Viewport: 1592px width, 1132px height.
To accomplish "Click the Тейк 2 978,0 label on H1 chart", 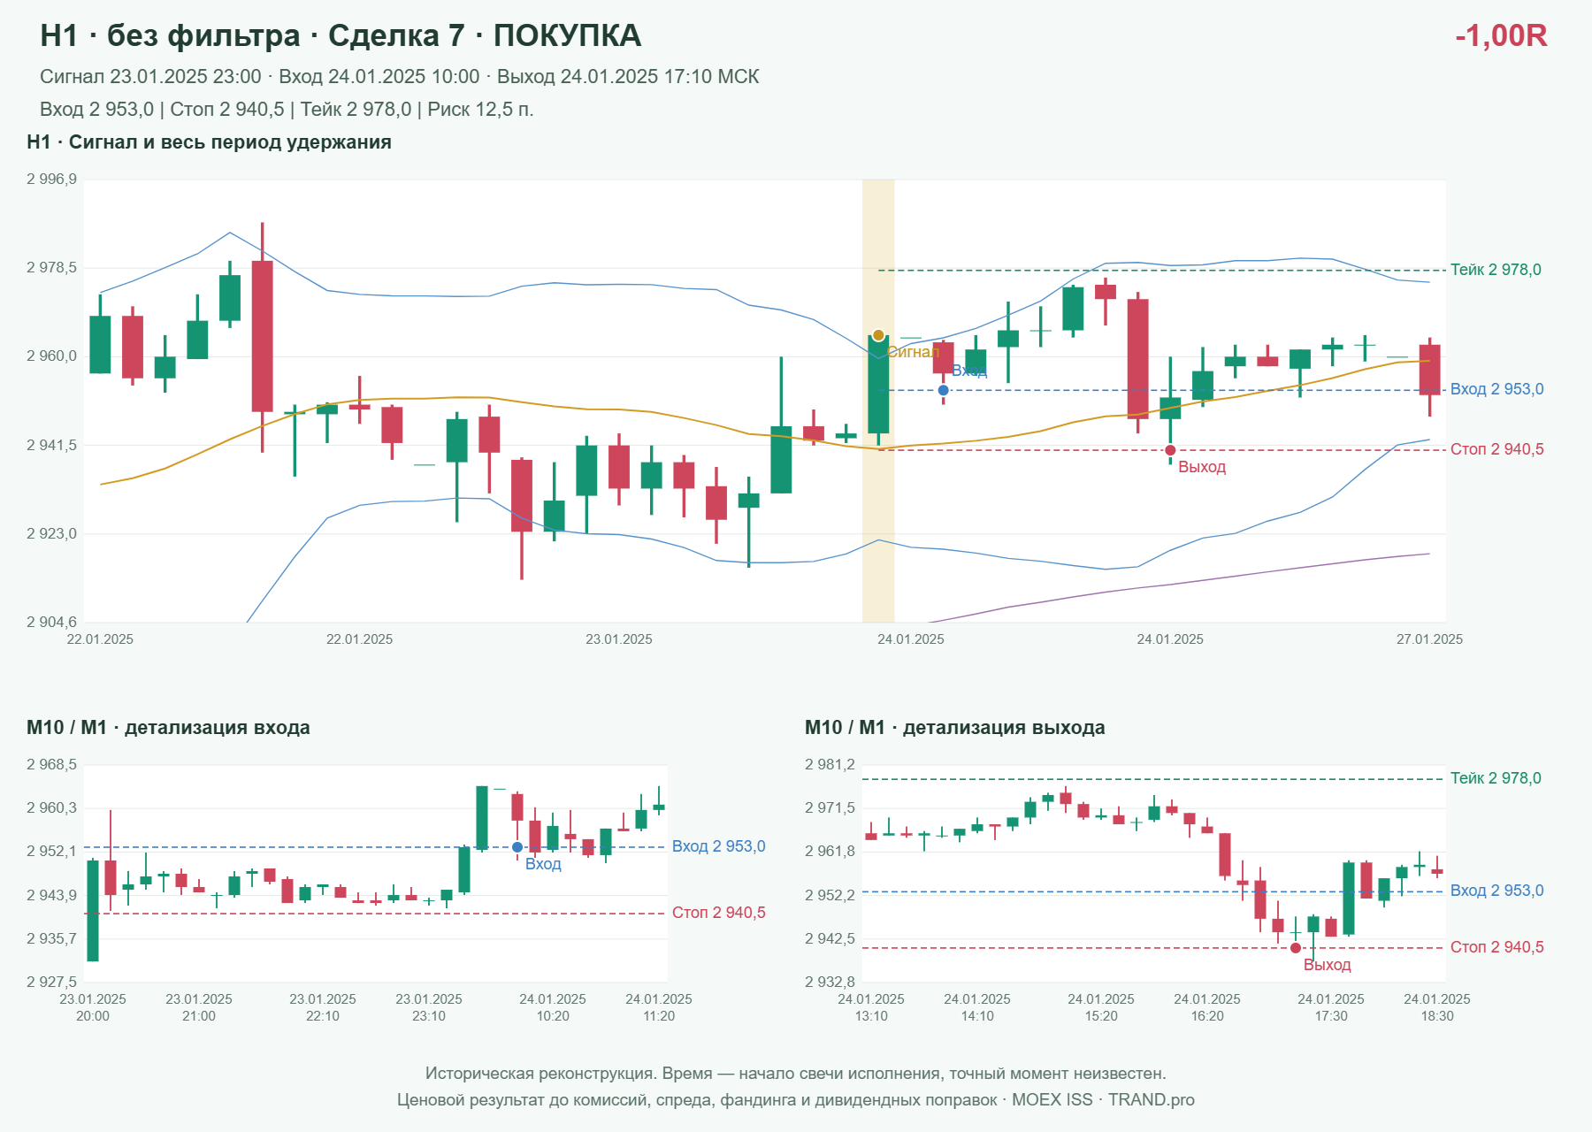I will [1496, 270].
